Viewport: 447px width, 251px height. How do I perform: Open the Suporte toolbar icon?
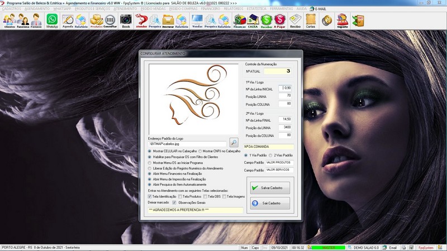coord(342,21)
